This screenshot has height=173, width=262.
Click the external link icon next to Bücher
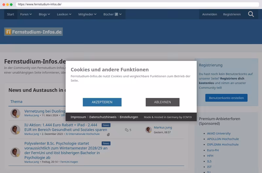tap(116, 14)
